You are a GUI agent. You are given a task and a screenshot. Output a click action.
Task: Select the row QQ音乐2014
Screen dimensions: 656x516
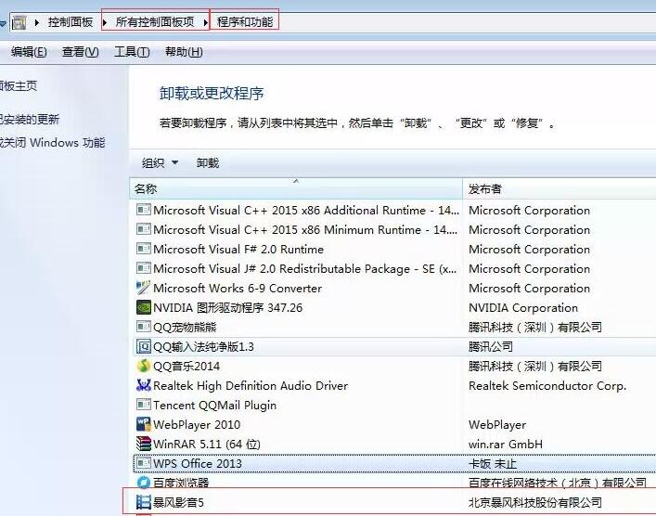[394, 366]
